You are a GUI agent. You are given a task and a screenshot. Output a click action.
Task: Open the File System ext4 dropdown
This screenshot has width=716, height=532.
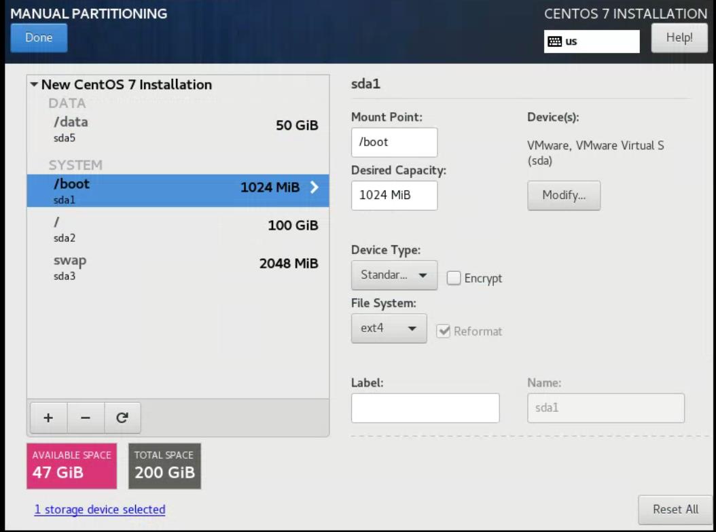(389, 328)
